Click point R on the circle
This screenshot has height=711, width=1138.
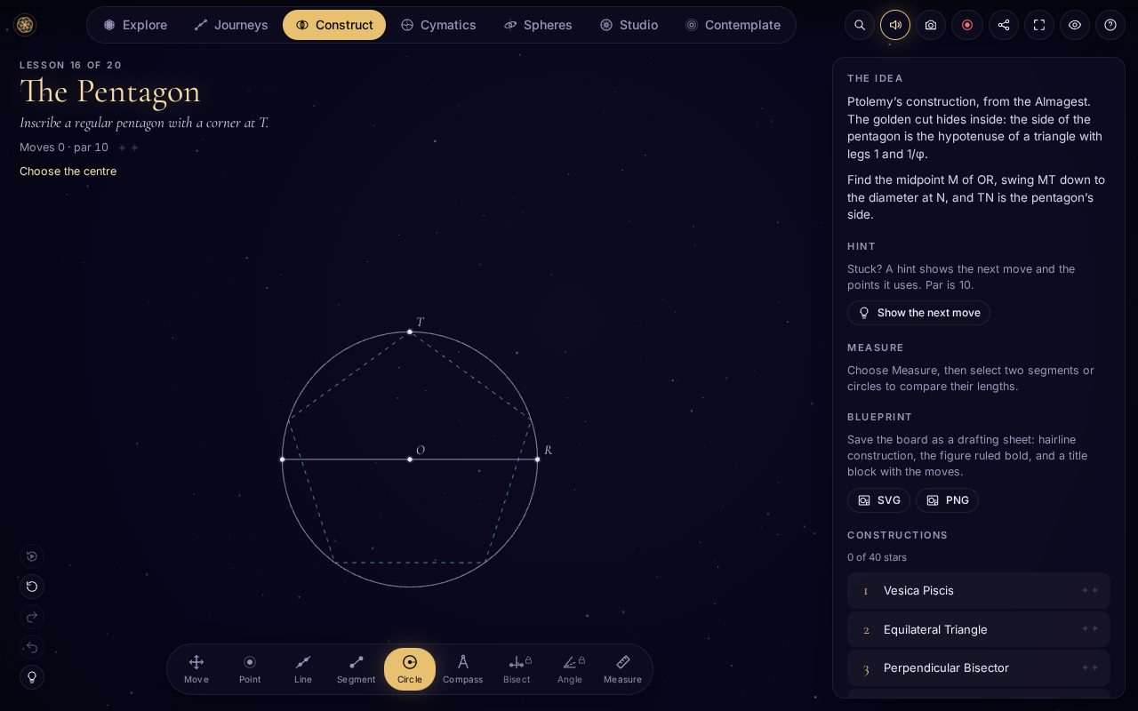click(538, 459)
